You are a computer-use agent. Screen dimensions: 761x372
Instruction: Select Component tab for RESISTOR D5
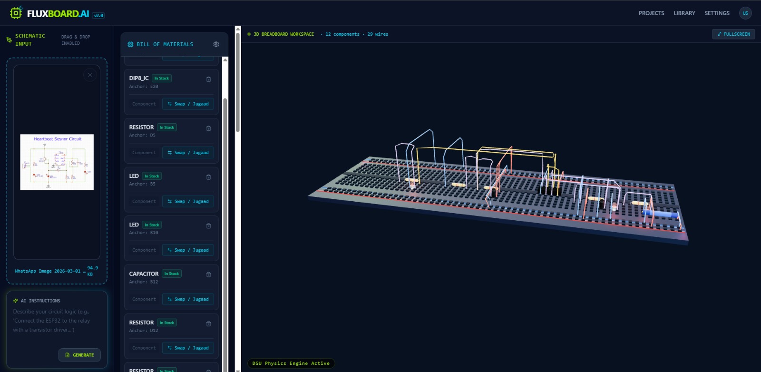point(144,153)
